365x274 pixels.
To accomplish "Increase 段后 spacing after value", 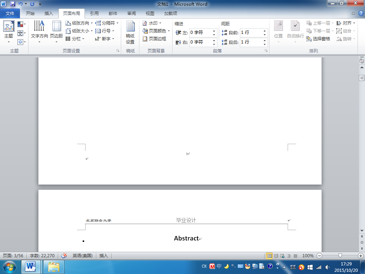I will 265,40.
